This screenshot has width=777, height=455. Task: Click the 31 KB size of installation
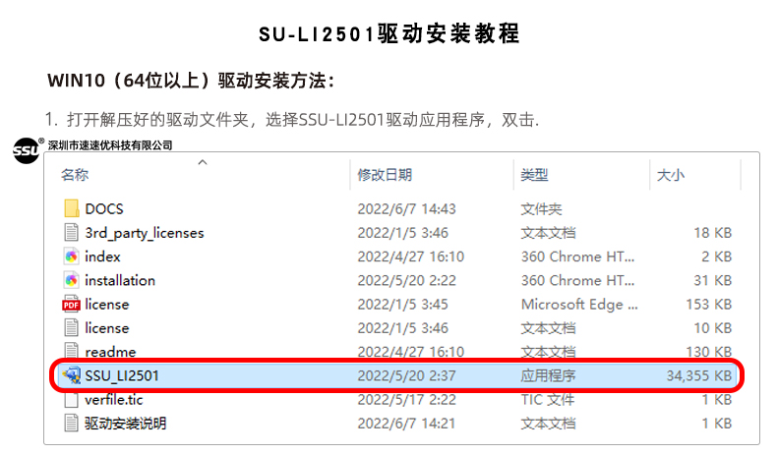coord(713,280)
